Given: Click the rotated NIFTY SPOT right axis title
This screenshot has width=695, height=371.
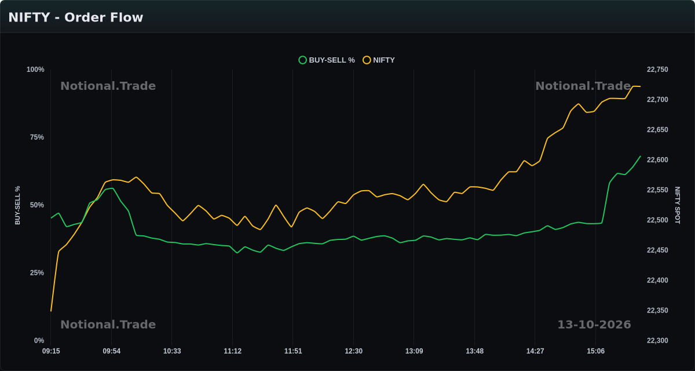Looking at the screenshot, I should click(678, 205).
